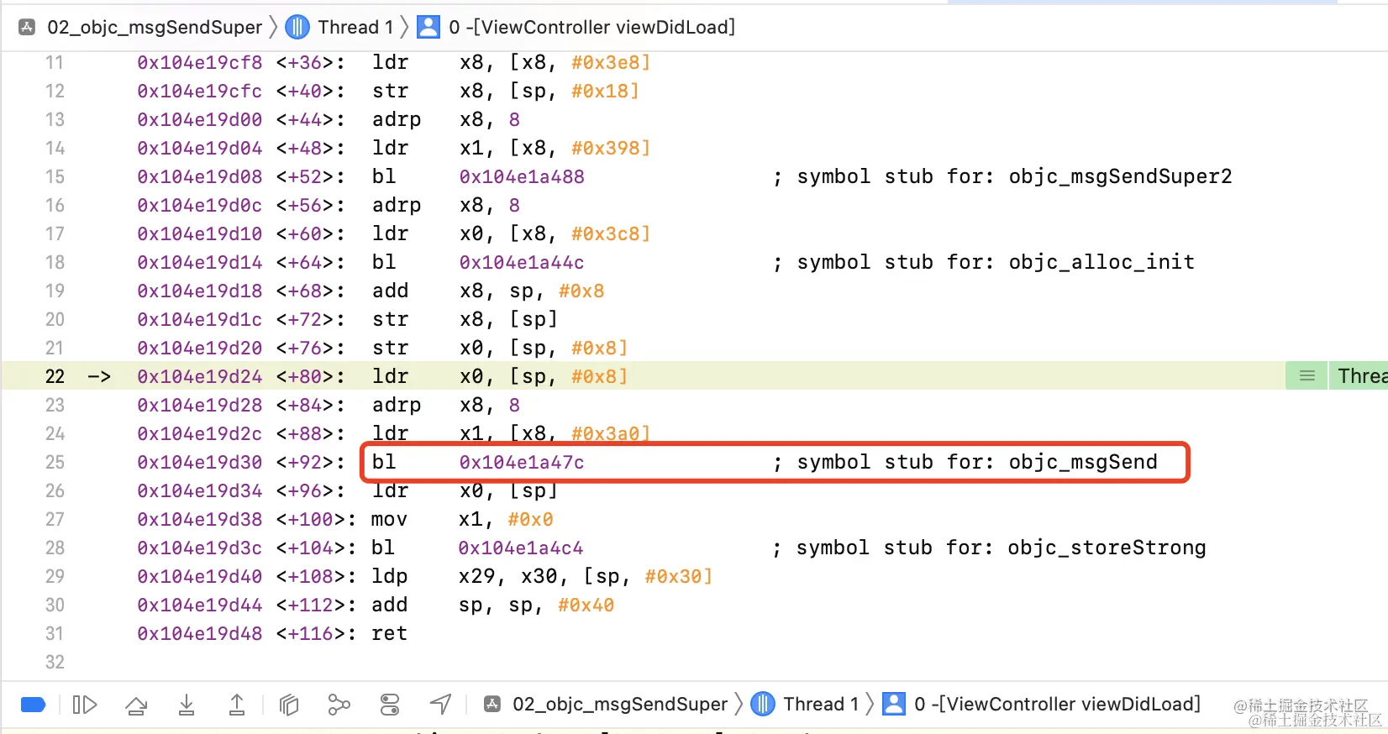The image size is (1388, 734).
Task: Click the stack frame icon in the debug bar
Action: (894, 704)
